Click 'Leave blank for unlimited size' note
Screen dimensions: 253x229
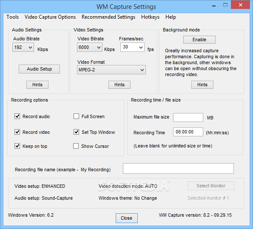pyautogui.click(x=173, y=146)
